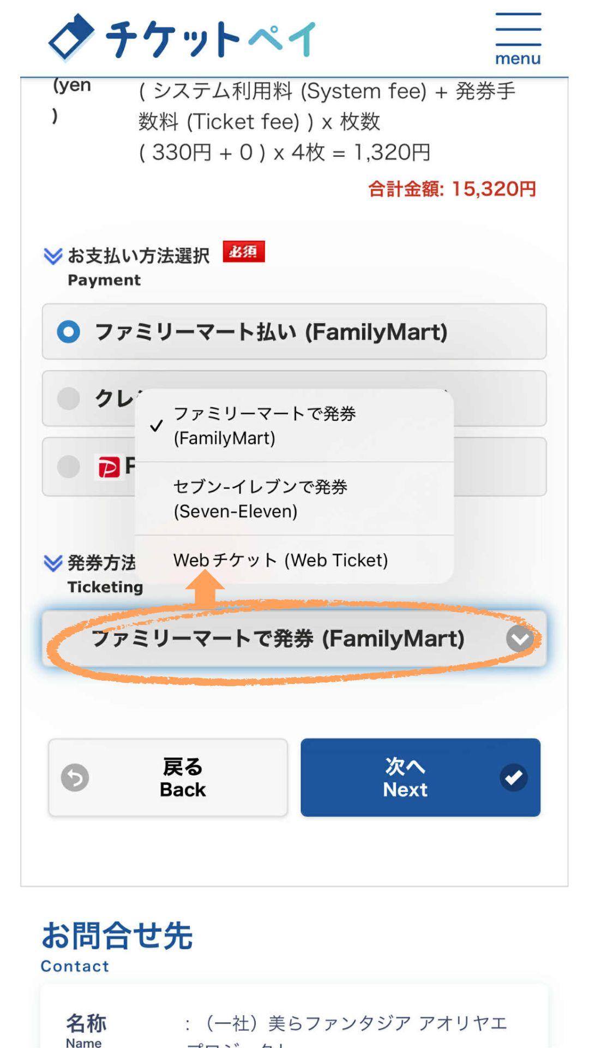Click the Ticketing section double-chevron icon
The width and height of the screenshot is (589, 1048).
click(x=53, y=563)
